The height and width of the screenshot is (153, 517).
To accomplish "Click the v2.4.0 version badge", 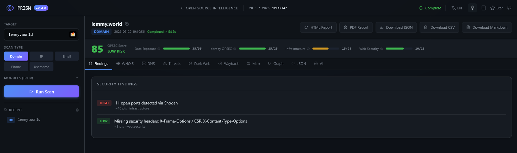I will pyautogui.click(x=41, y=8).
